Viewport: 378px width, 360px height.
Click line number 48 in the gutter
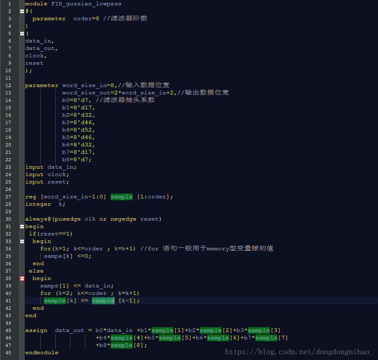8,353
